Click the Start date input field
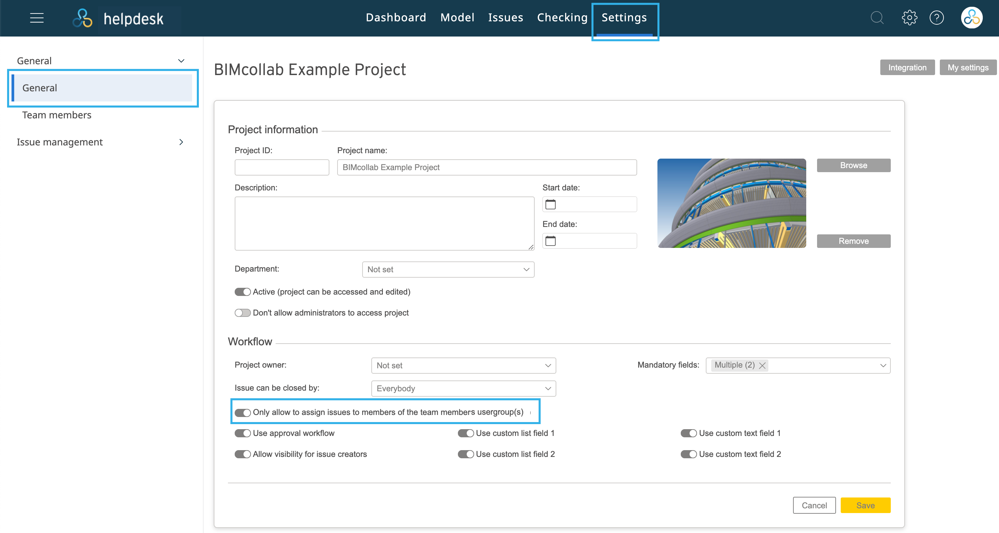Screen dimensions: 999x533 click(589, 204)
